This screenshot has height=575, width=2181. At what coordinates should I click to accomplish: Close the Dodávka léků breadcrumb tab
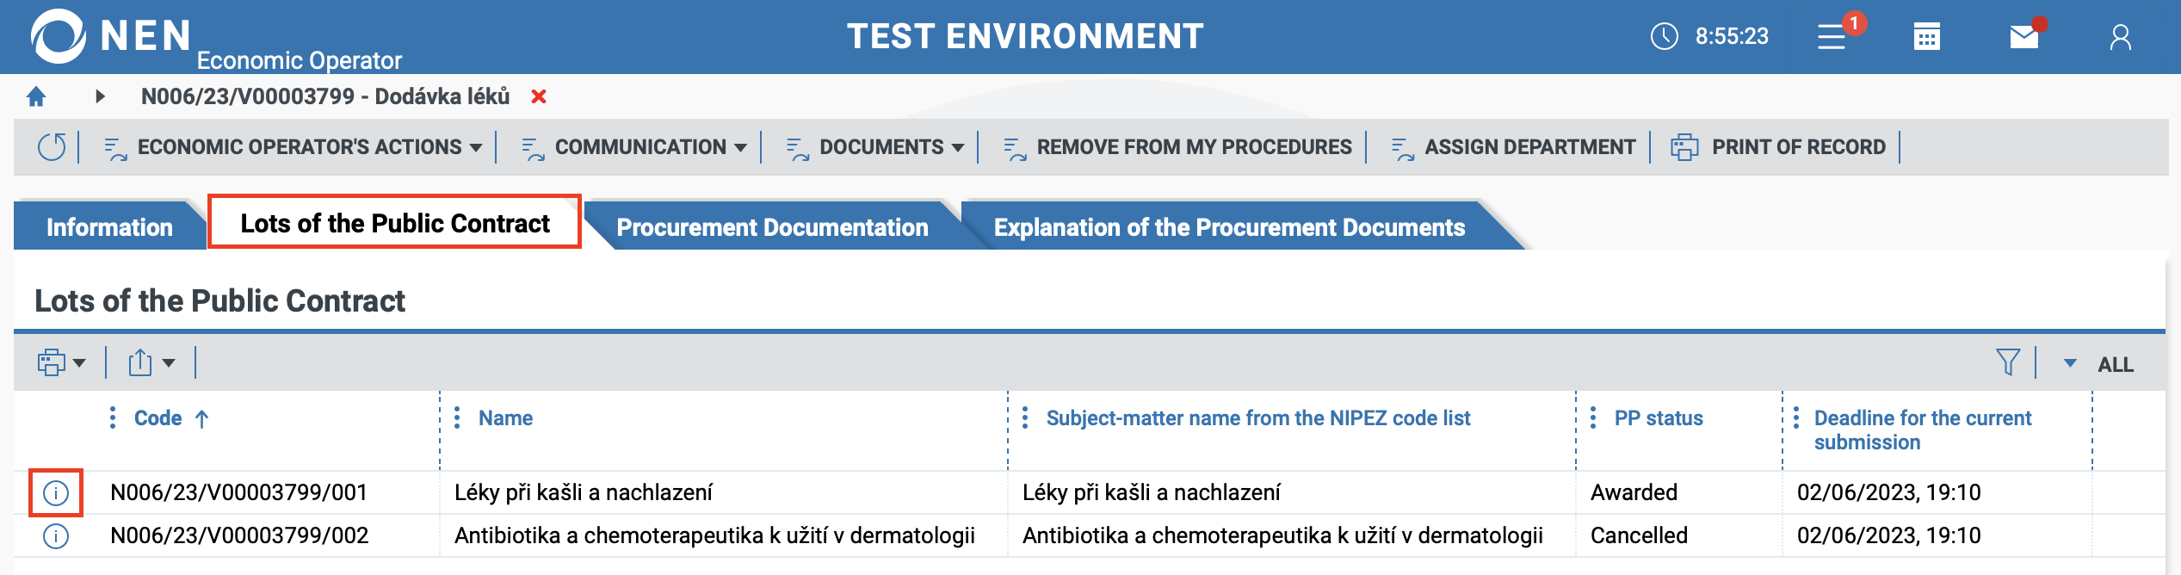coord(539,96)
